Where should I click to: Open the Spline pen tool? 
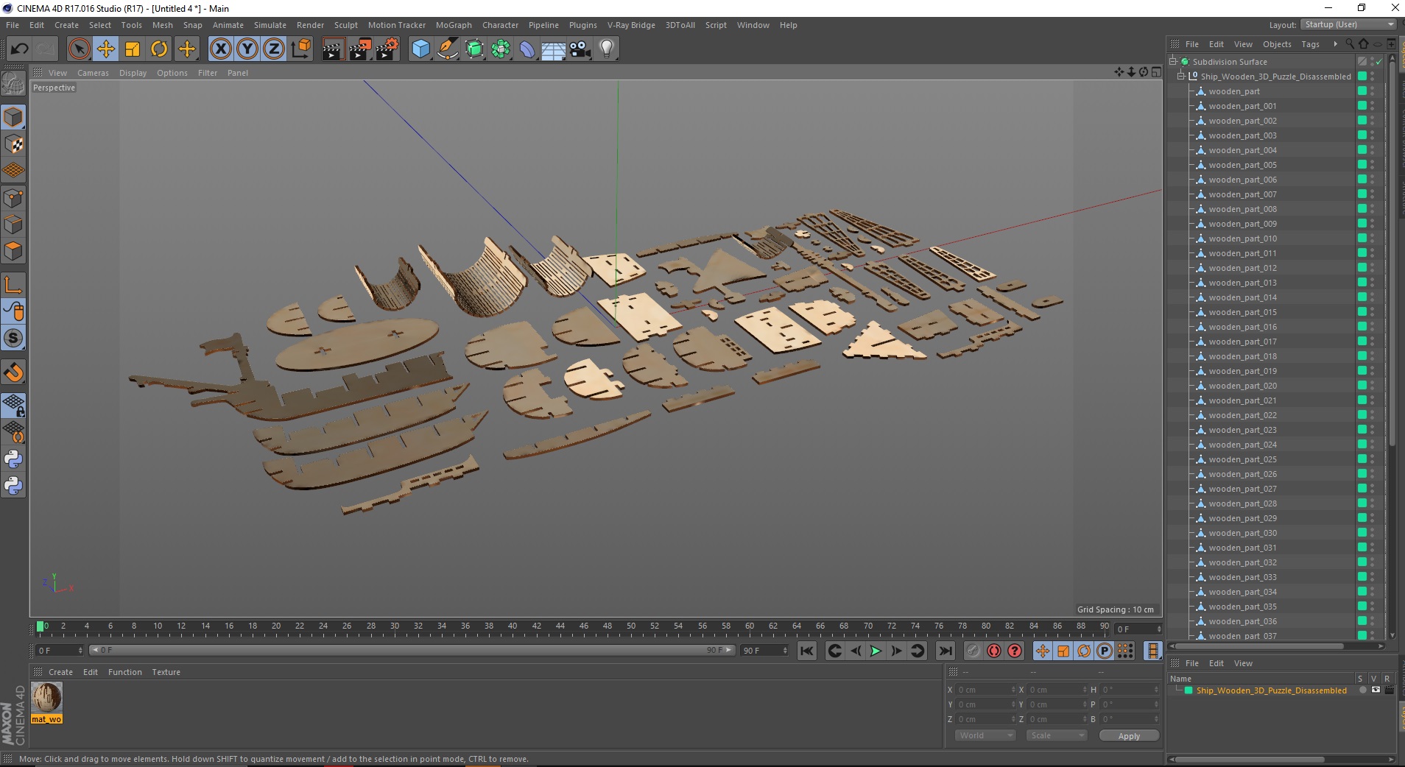click(x=447, y=49)
